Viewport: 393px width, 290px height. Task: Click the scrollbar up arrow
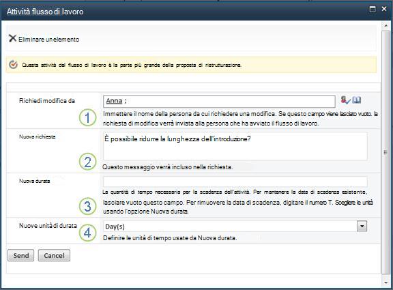pos(385,26)
